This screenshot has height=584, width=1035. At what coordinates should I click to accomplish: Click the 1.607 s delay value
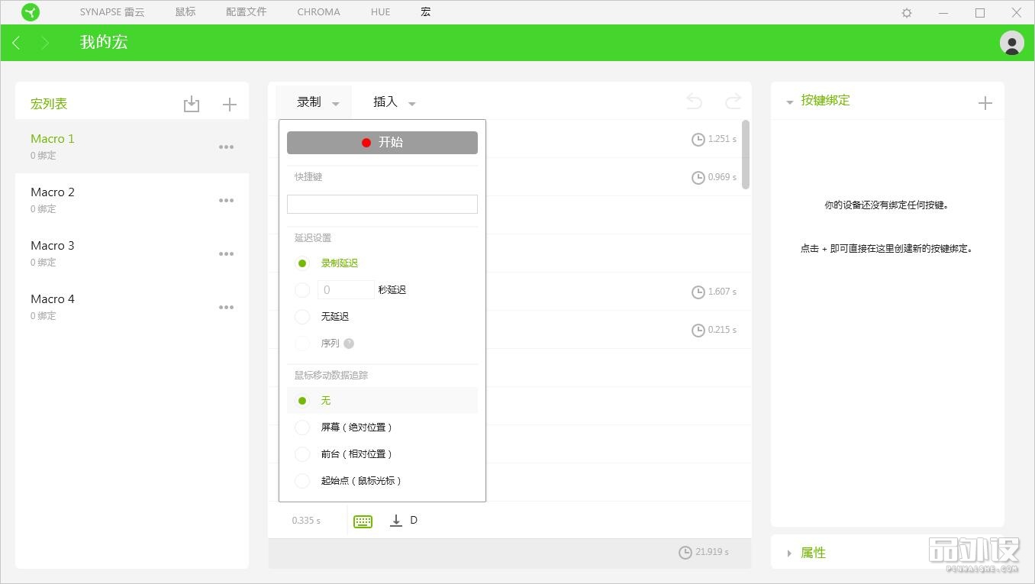[722, 292]
